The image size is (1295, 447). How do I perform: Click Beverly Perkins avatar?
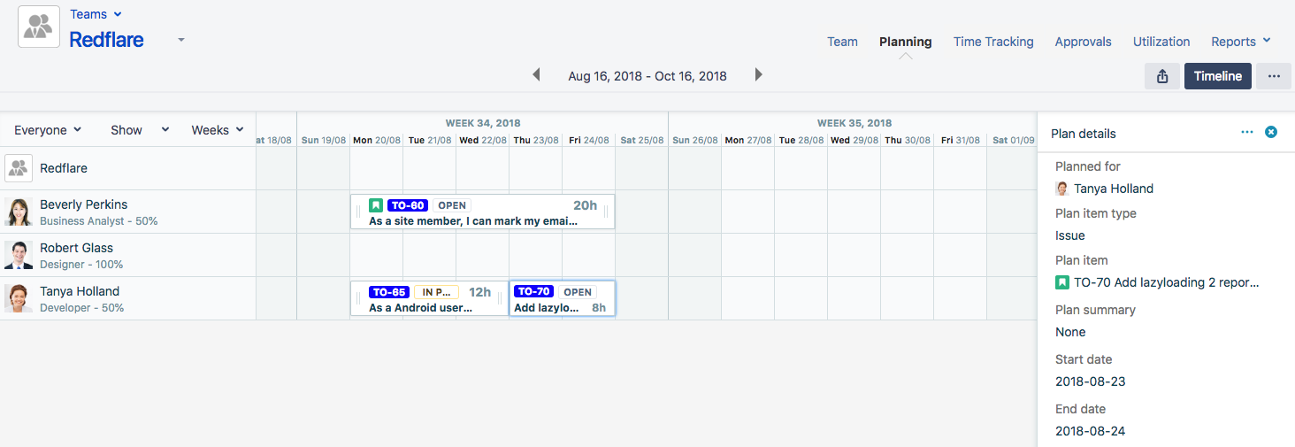tap(19, 212)
